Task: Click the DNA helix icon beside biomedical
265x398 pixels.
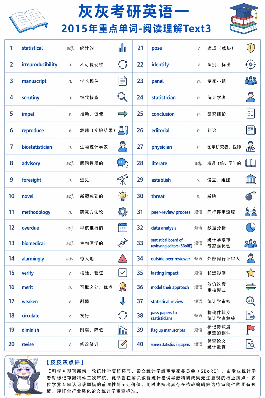Action: point(123,243)
